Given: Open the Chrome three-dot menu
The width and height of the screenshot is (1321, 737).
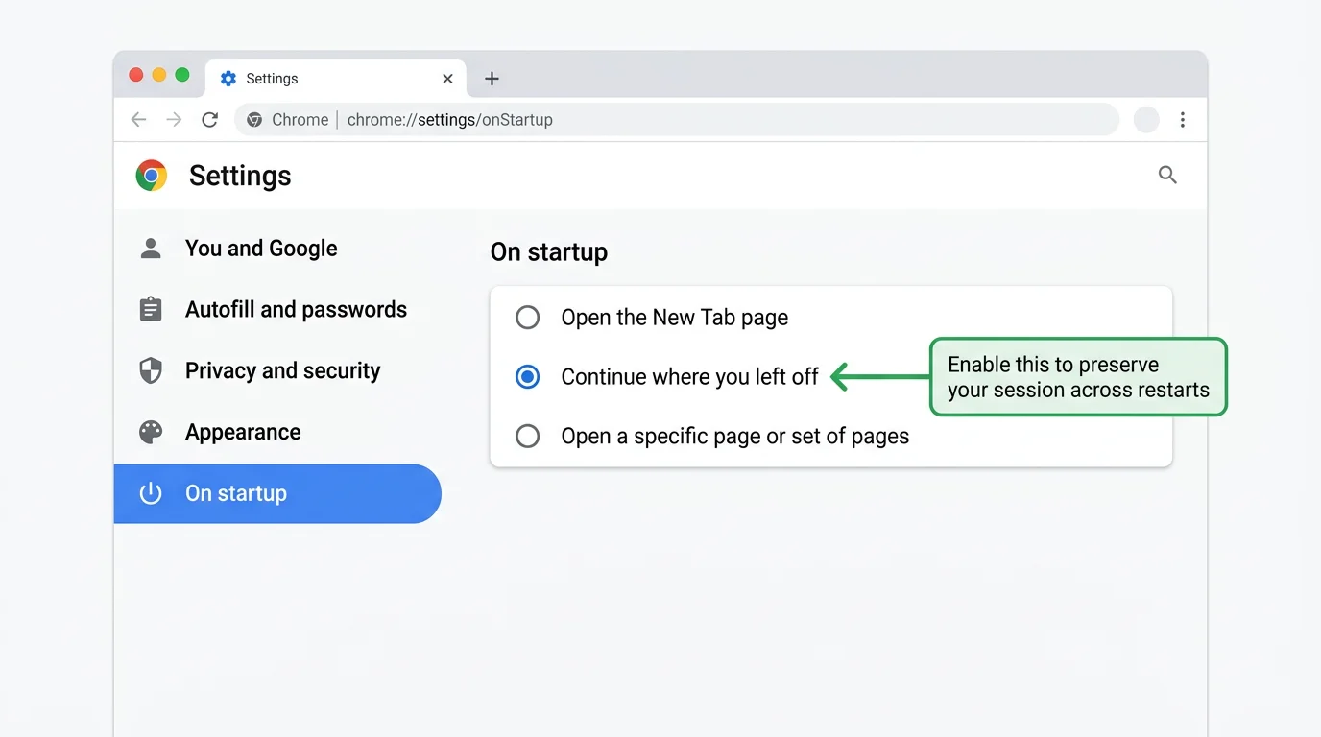Looking at the screenshot, I should click(1183, 119).
